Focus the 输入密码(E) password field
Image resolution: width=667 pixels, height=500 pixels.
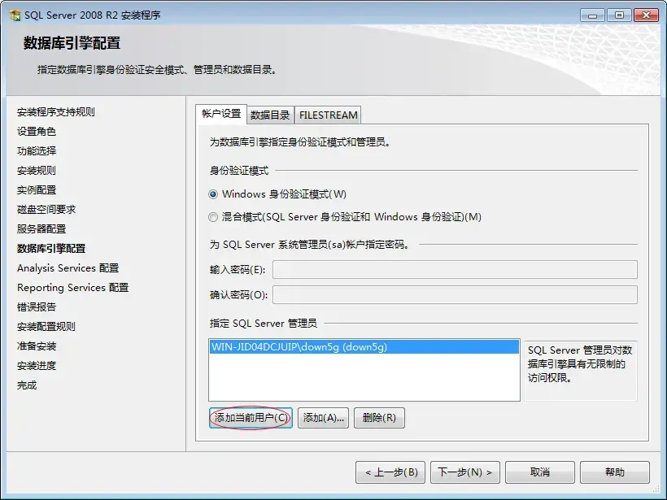click(x=456, y=270)
